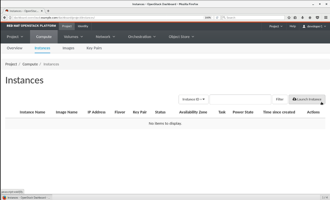Open the Identity top-level menu
The width and height of the screenshot is (330, 200).
pos(83,26)
